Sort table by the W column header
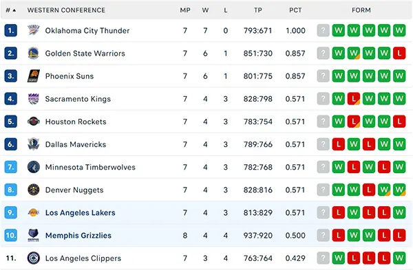Screen dimensions: 413x270 205,10
